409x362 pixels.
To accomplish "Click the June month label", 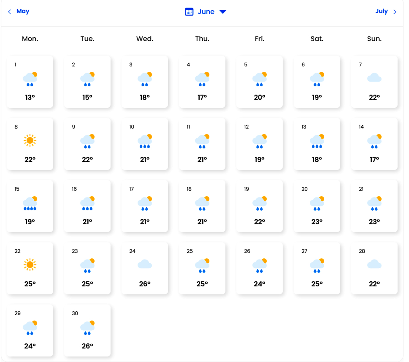I will [206, 12].
